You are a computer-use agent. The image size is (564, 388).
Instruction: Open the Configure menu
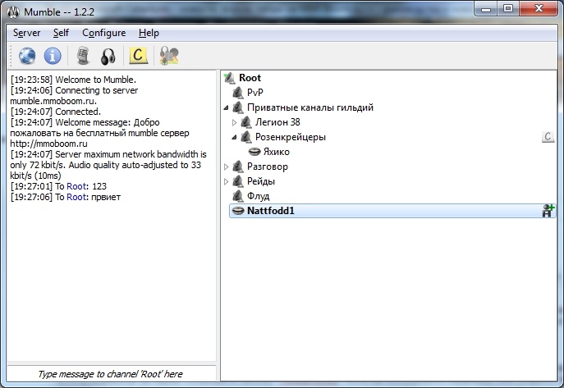104,33
